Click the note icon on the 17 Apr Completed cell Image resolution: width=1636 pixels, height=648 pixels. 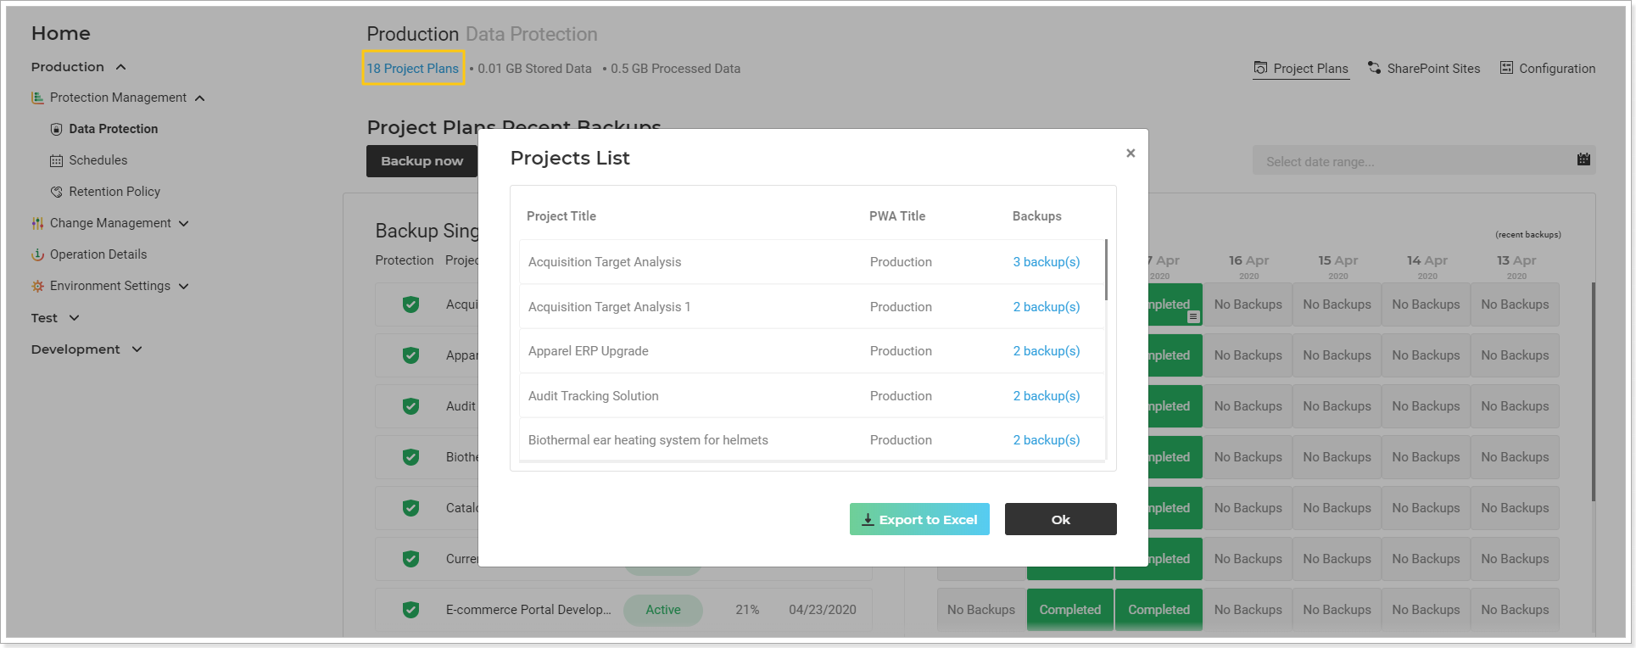tap(1193, 316)
